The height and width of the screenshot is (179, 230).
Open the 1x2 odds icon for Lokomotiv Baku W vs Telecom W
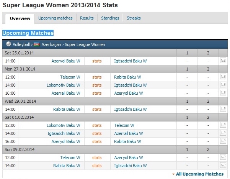tap(223, 125)
